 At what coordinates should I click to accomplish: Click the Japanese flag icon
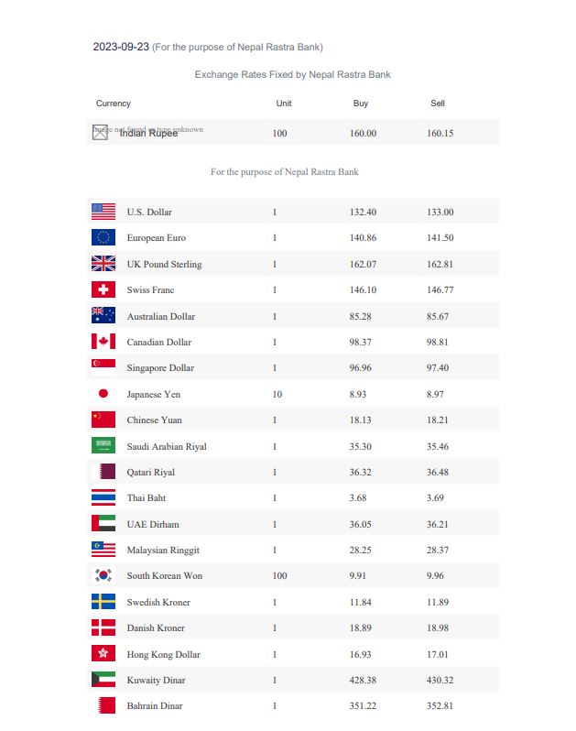tap(103, 394)
